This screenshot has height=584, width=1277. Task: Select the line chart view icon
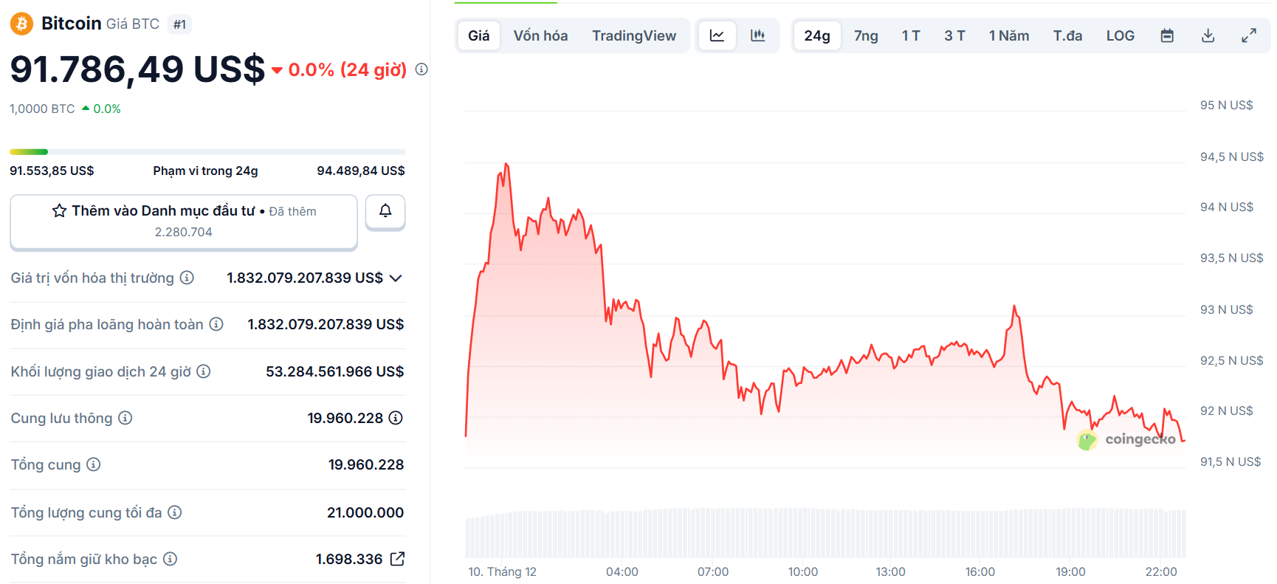pyautogui.click(x=717, y=35)
